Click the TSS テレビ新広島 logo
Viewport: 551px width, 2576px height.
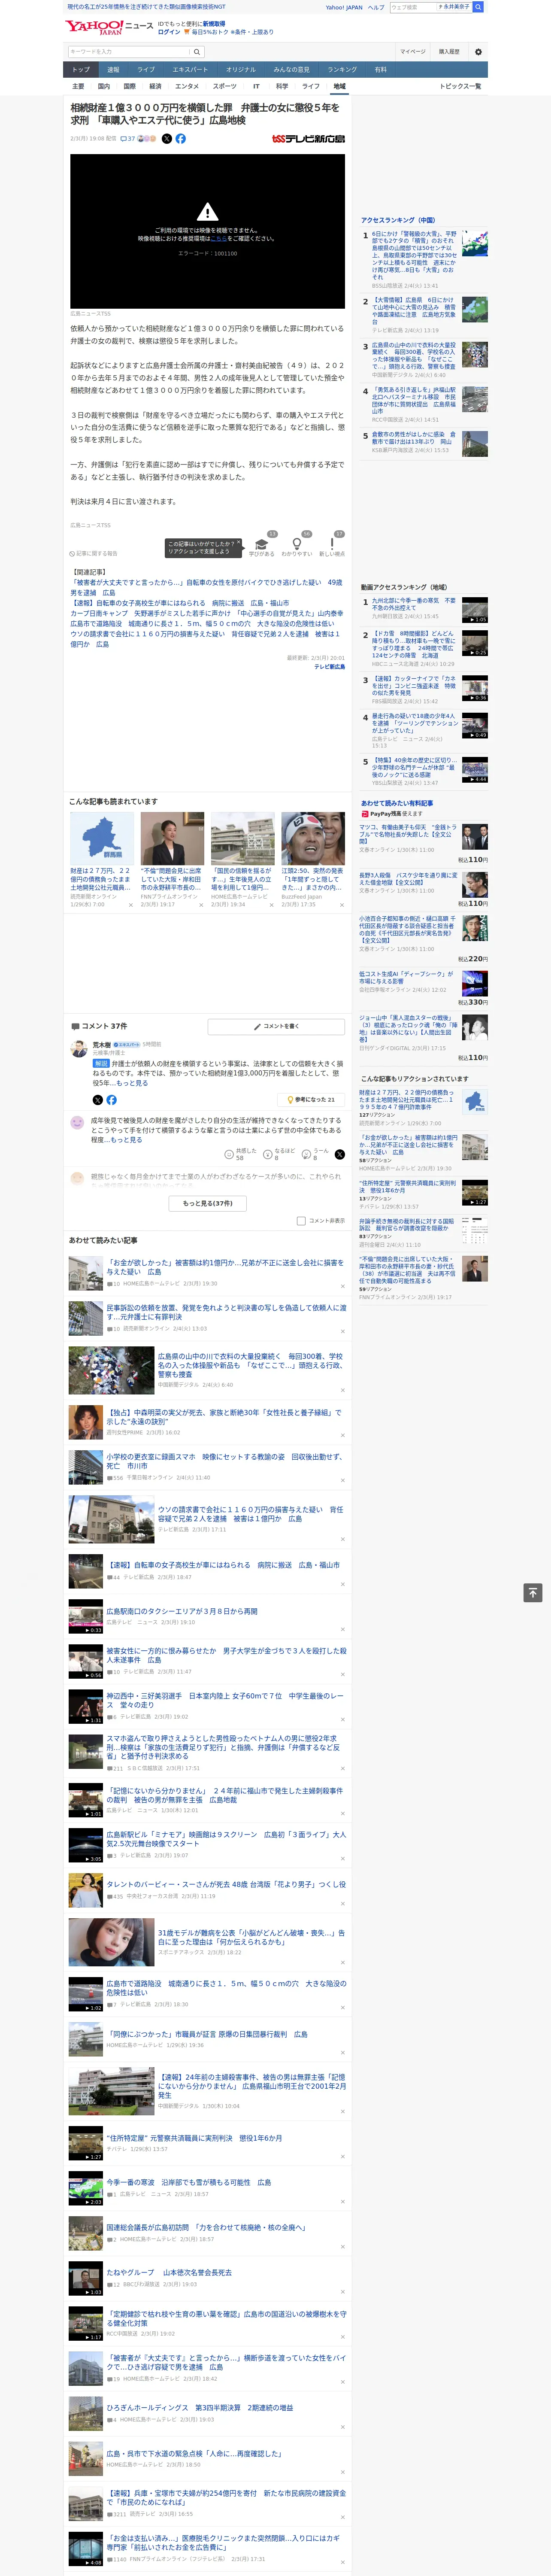[308, 139]
